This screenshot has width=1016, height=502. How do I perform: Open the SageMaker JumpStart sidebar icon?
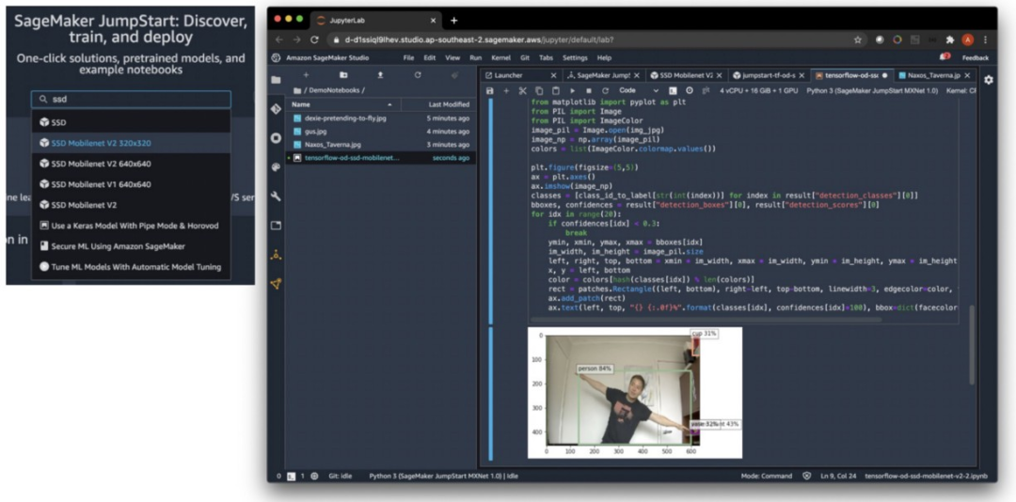pyautogui.click(x=276, y=255)
